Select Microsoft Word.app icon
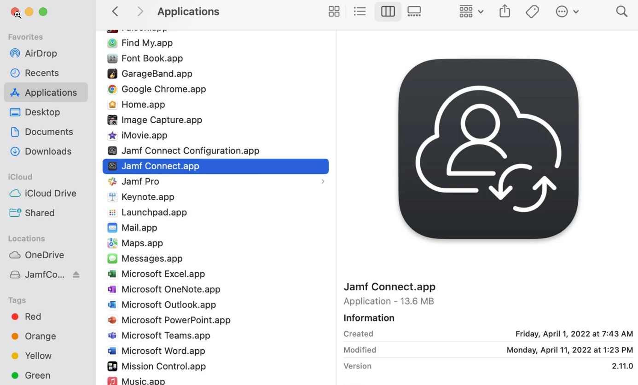The width and height of the screenshot is (638, 385). tap(112, 351)
